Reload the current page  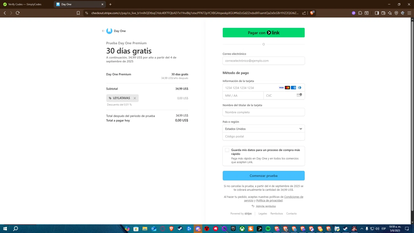click(x=18, y=13)
